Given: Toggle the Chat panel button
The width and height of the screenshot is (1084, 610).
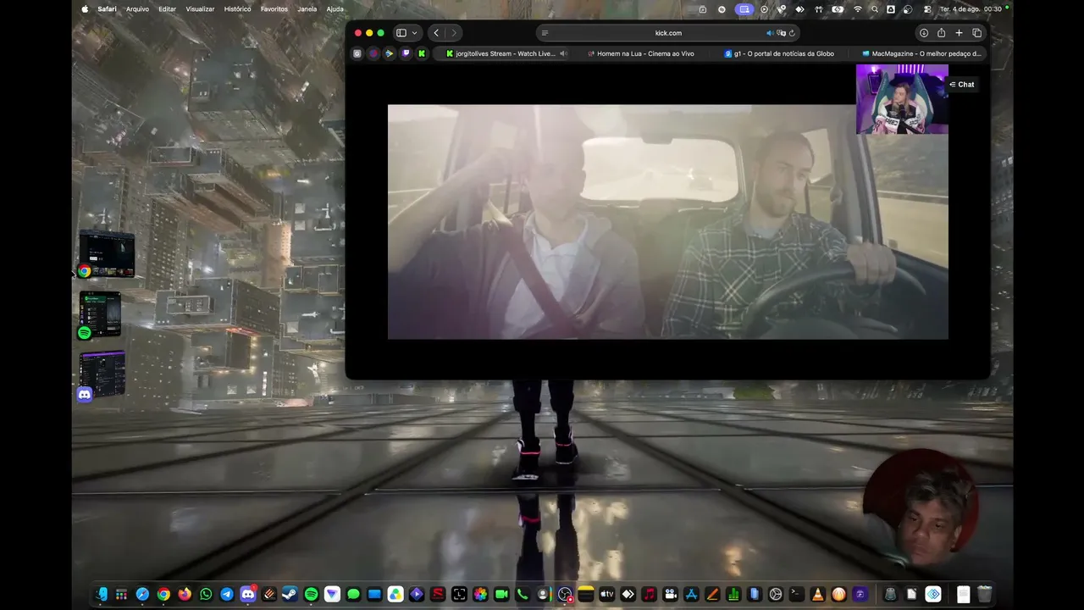Looking at the screenshot, I should point(961,85).
